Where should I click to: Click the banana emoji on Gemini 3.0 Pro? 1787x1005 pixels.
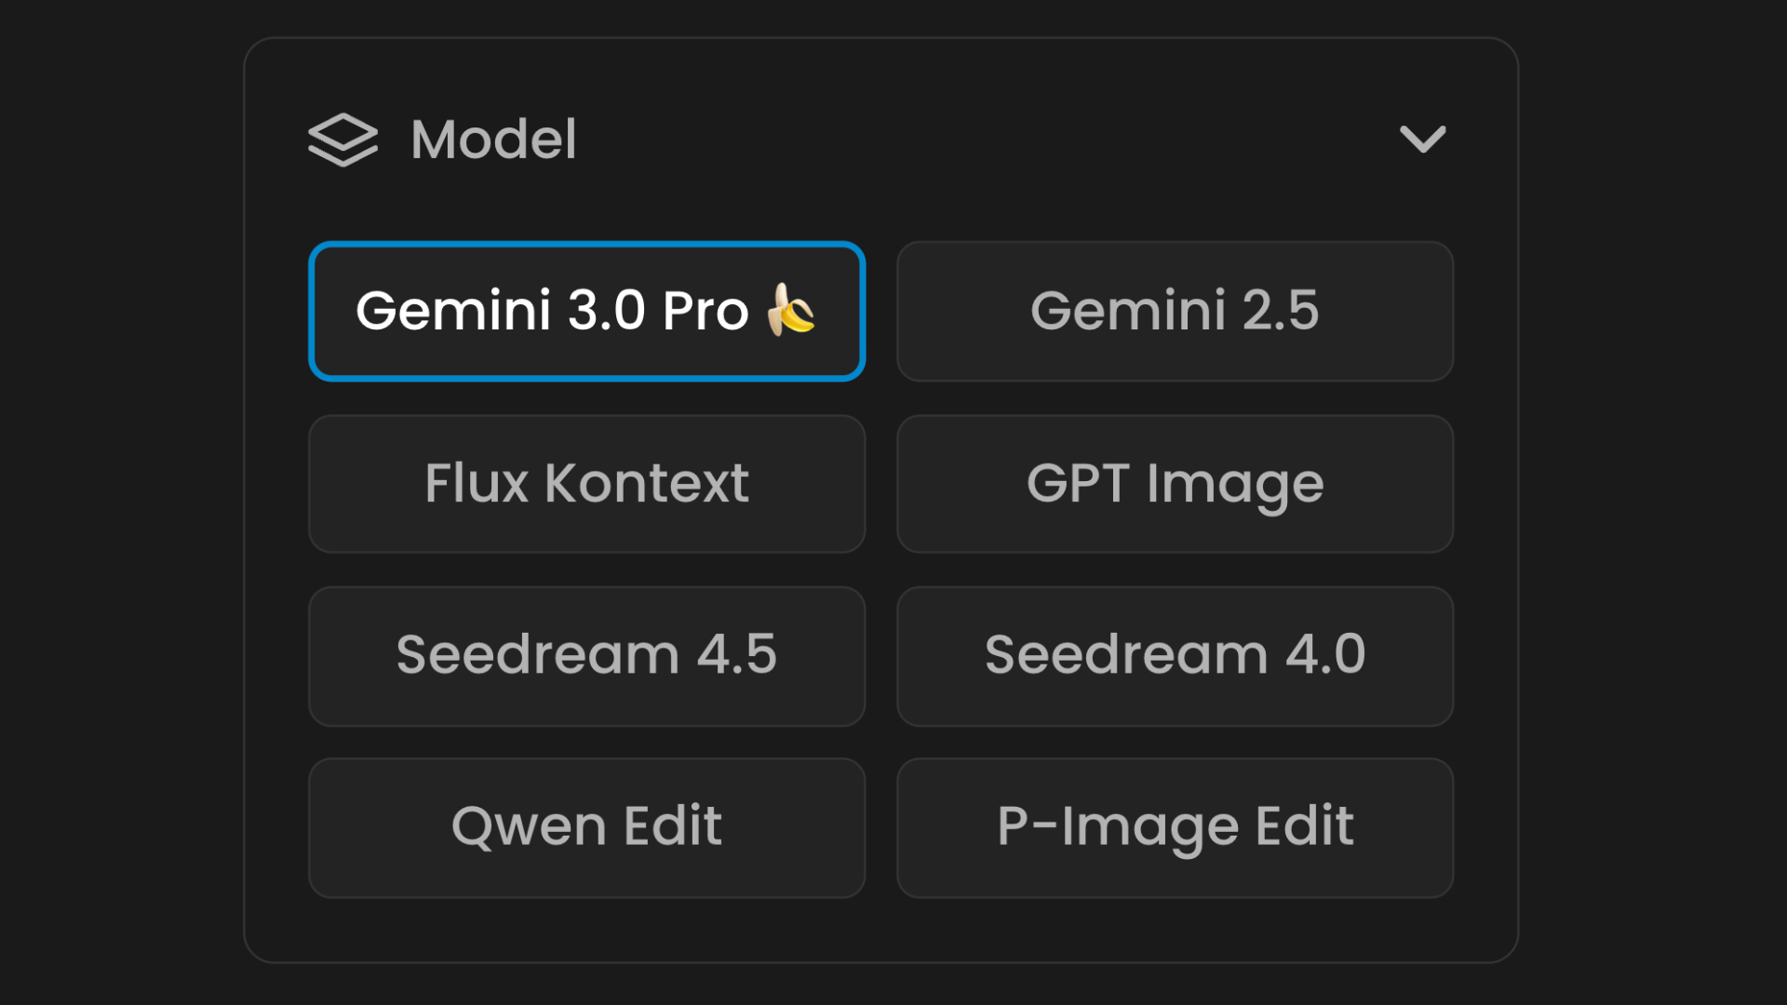coord(791,310)
